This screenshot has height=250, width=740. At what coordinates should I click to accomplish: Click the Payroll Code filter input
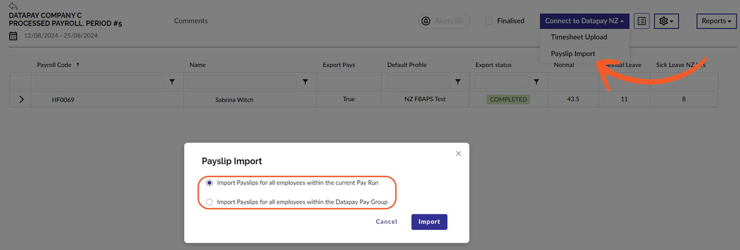[x=100, y=82]
